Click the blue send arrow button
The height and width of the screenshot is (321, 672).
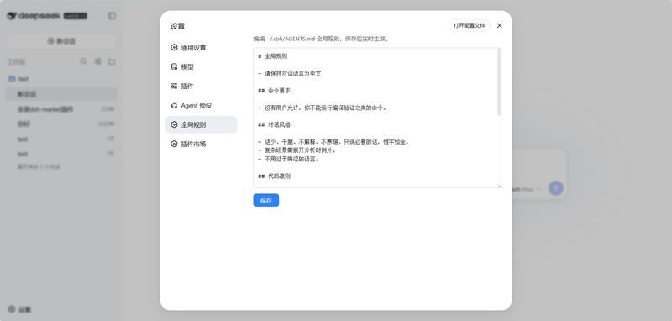click(556, 188)
